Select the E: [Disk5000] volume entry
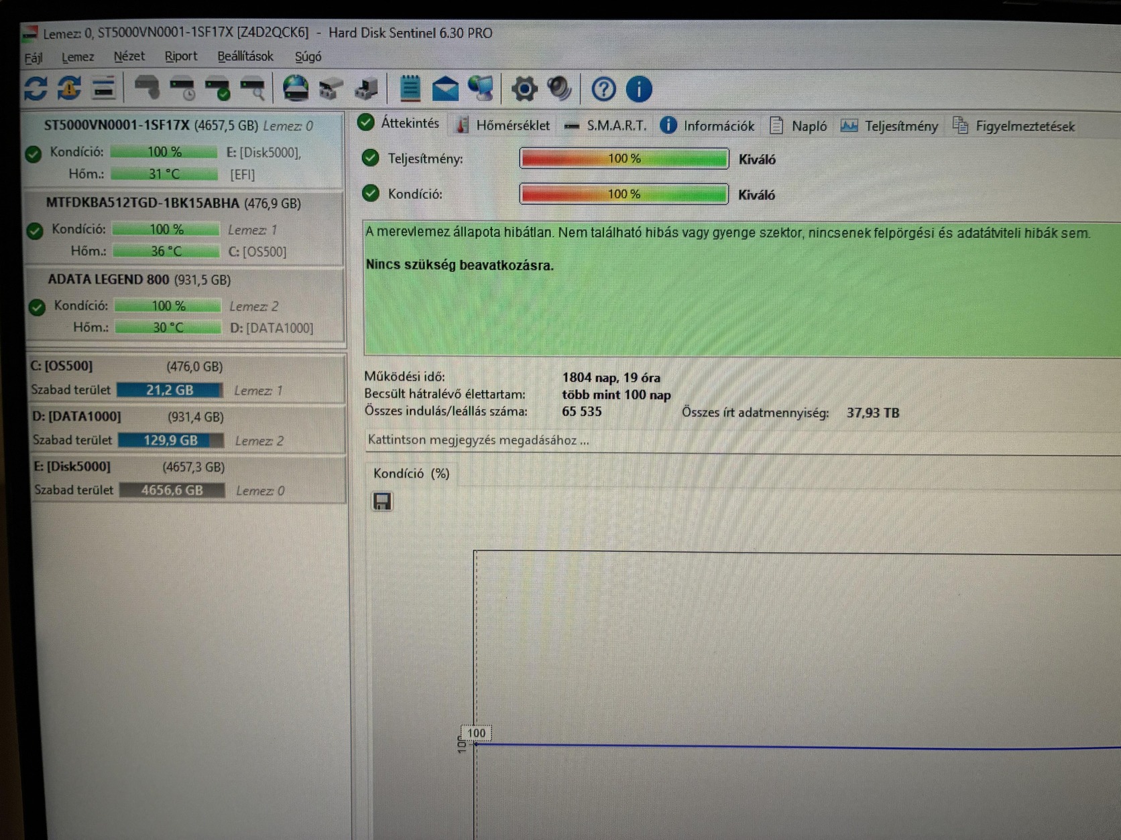This screenshot has width=1121, height=840. (x=190, y=479)
